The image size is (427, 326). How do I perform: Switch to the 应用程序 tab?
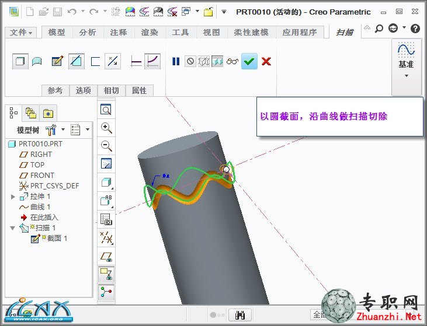tap(300, 32)
